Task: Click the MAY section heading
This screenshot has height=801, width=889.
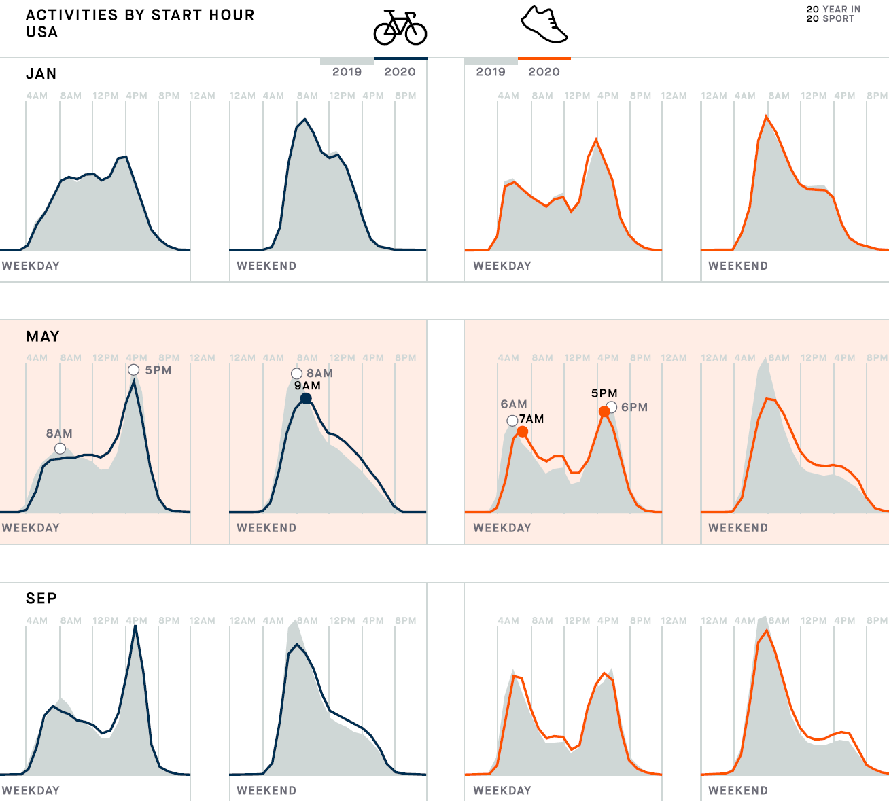Action: click(x=43, y=336)
